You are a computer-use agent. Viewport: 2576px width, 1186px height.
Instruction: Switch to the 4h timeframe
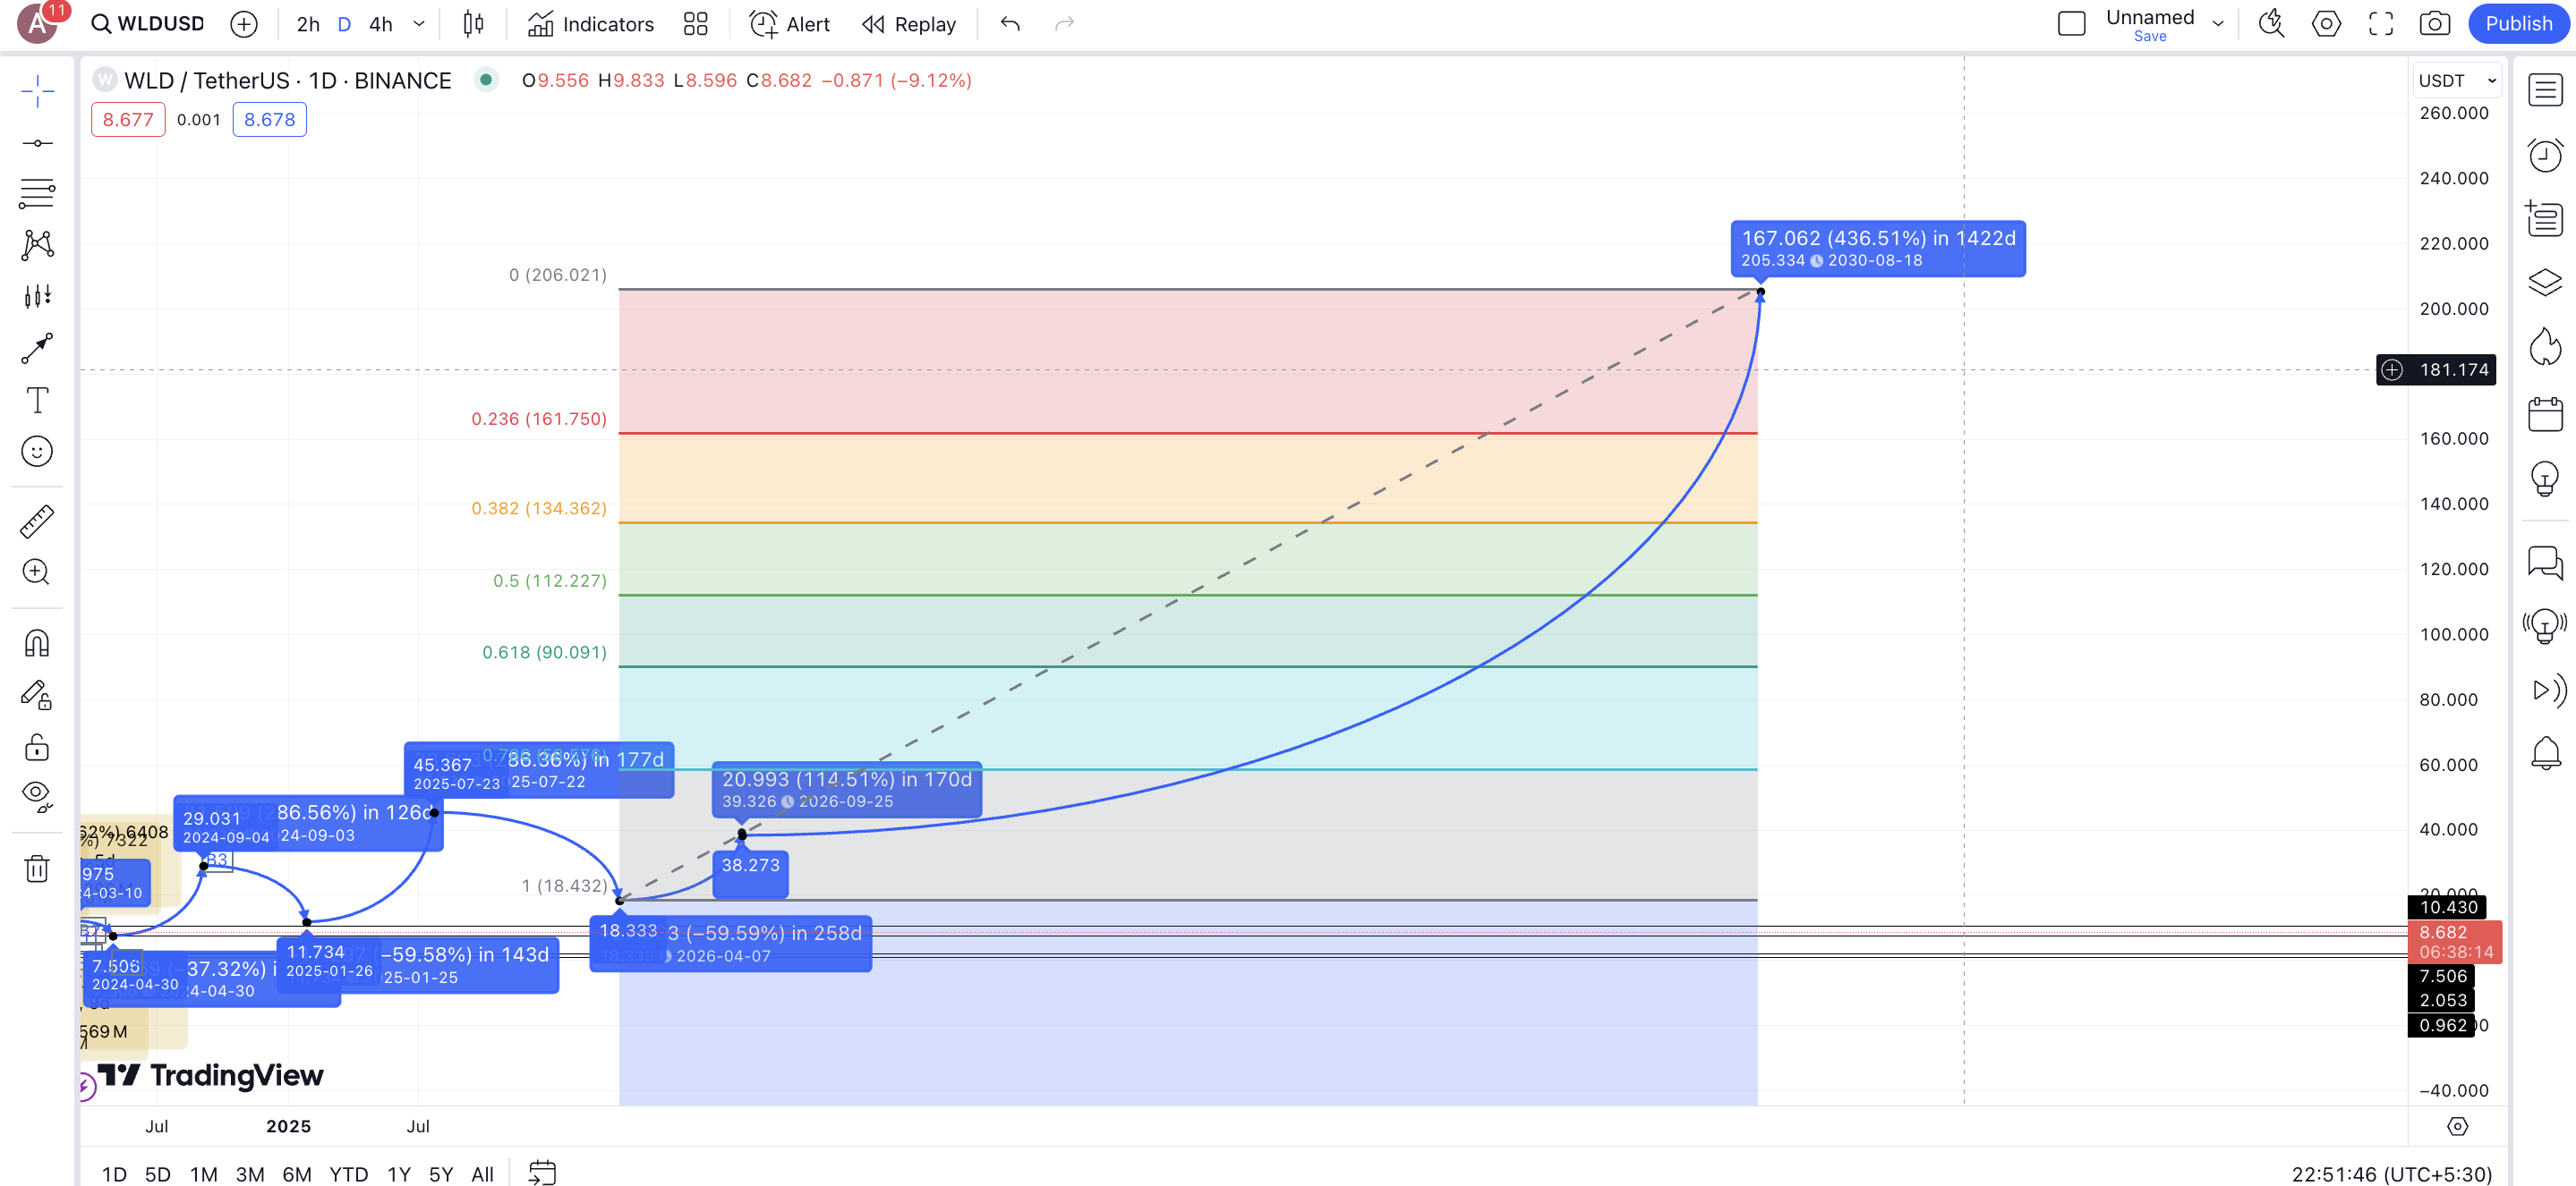pyautogui.click(x=380, y=24)
